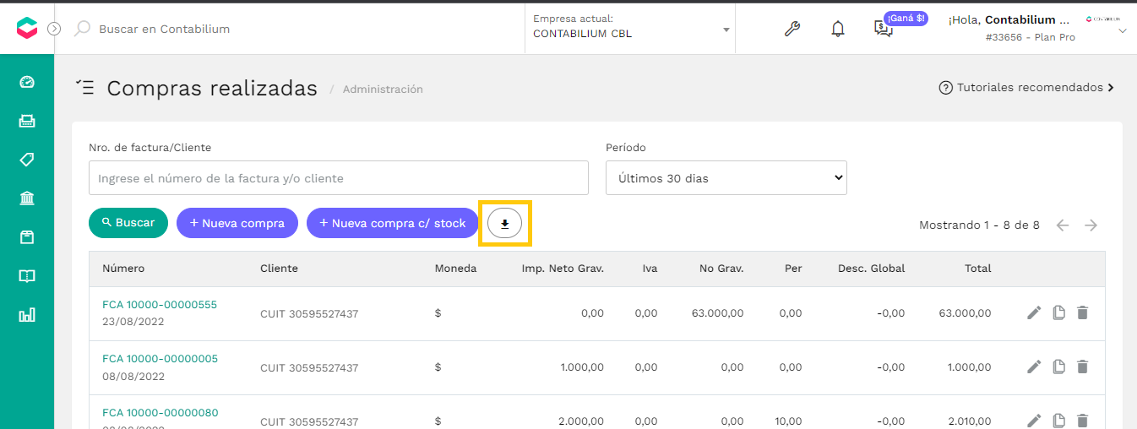Duplicate invoice FCA 10000-00000005 with copy icon
Viewport: 1137px width, 429px height.
point(1059,367)
